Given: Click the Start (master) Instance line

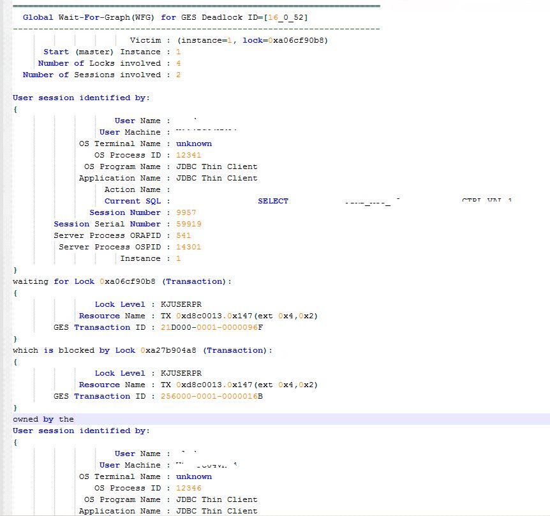Looking at the screenshot, I should 112,52.
